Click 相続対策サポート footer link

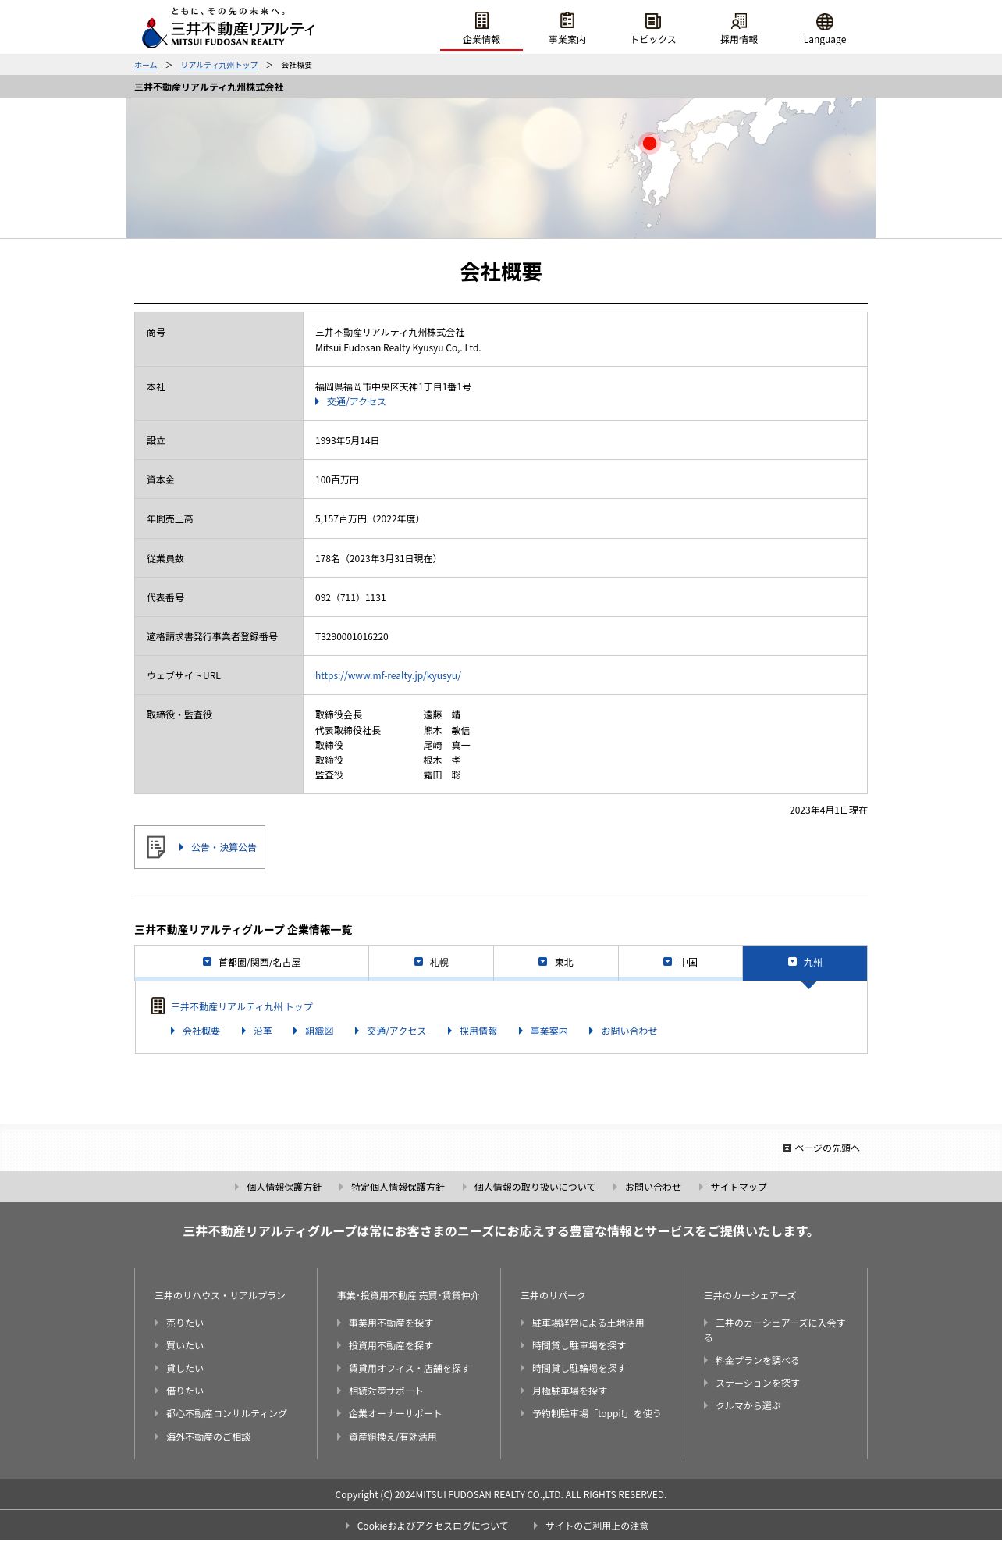point(386,1391)
